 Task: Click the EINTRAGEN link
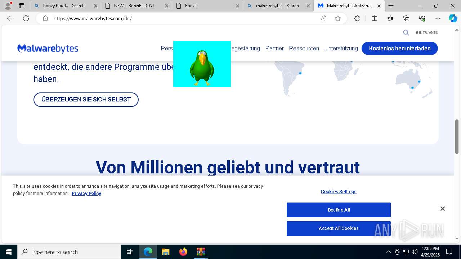(x=427, y=33)
